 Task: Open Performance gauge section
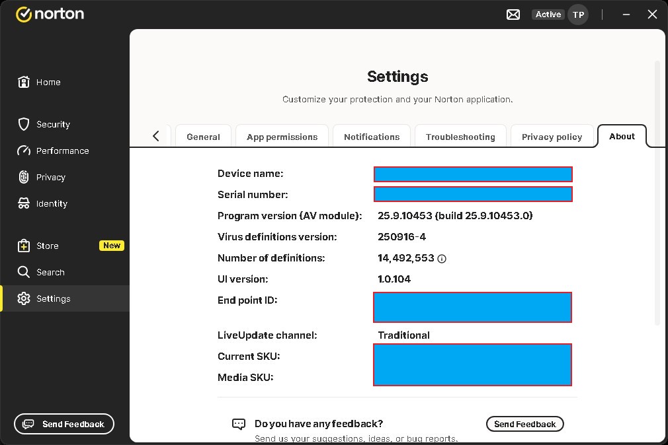click(x=62, y=151)
